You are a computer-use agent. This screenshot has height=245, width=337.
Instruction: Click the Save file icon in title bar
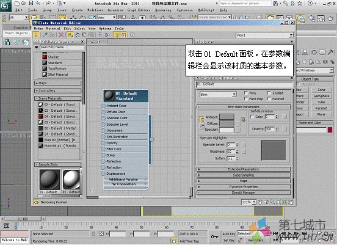[x=31, y=3]
